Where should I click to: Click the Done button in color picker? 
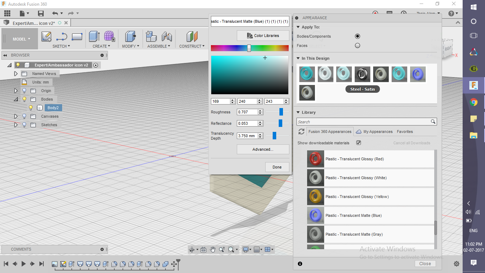(x=277, y=167)
